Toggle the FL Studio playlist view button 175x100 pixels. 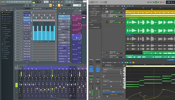click(x=50, y=5)
